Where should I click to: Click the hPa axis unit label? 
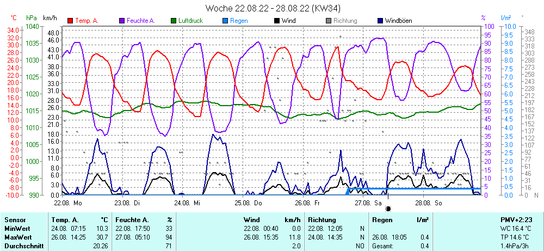coord(32,18)
